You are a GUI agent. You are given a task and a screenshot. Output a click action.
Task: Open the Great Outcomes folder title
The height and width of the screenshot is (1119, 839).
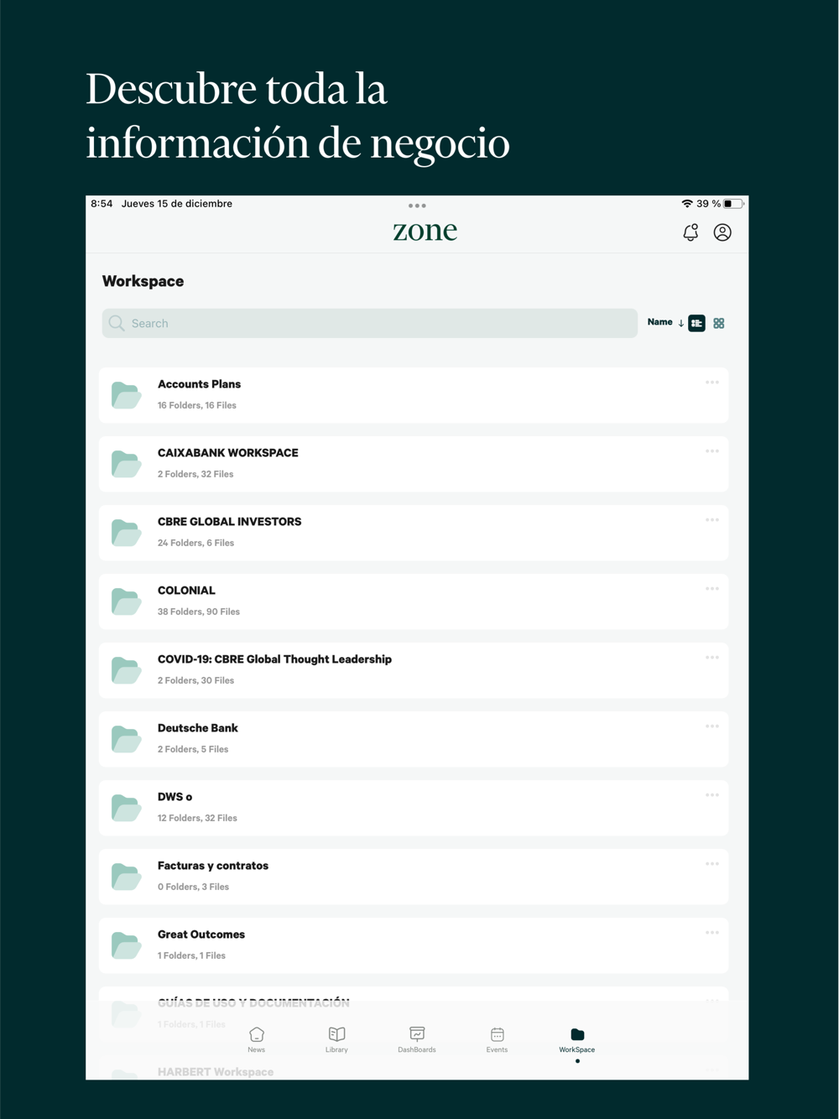click(x=201, y=934)
